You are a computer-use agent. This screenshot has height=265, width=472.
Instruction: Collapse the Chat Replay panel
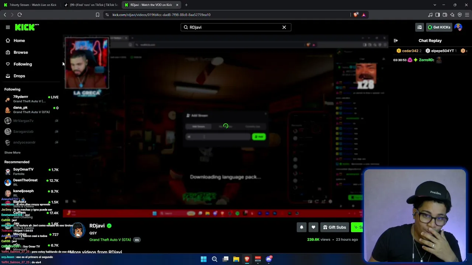point(396,40)
